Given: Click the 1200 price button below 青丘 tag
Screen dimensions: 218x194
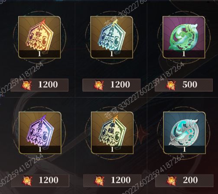Looking at the screenshot, I should click(111, 85).
